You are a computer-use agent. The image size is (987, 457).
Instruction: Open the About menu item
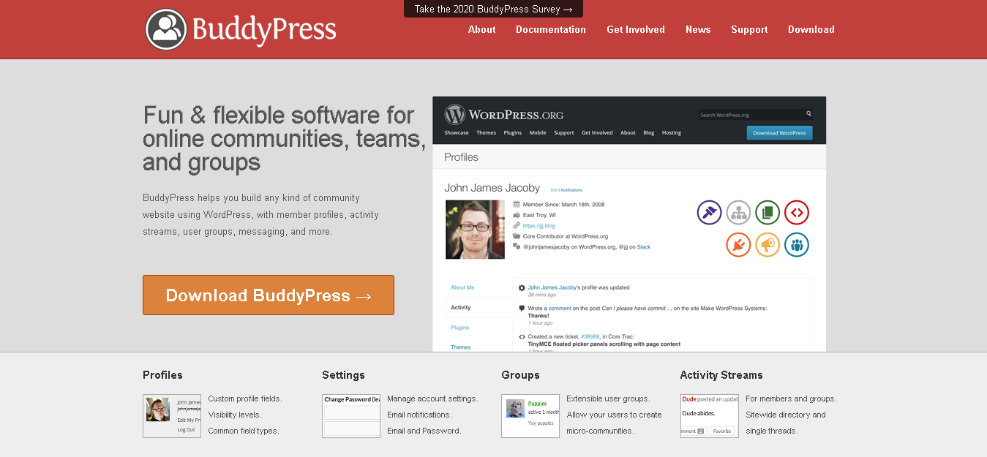(x=482, y=30)
